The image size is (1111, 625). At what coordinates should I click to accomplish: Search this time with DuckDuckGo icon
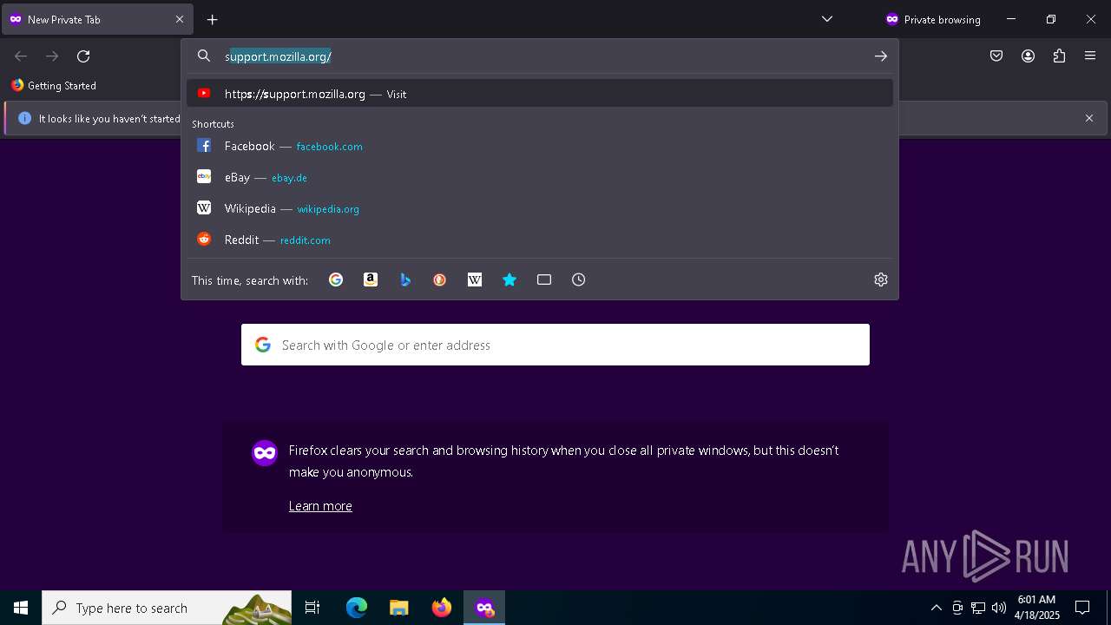pos(440,280)
